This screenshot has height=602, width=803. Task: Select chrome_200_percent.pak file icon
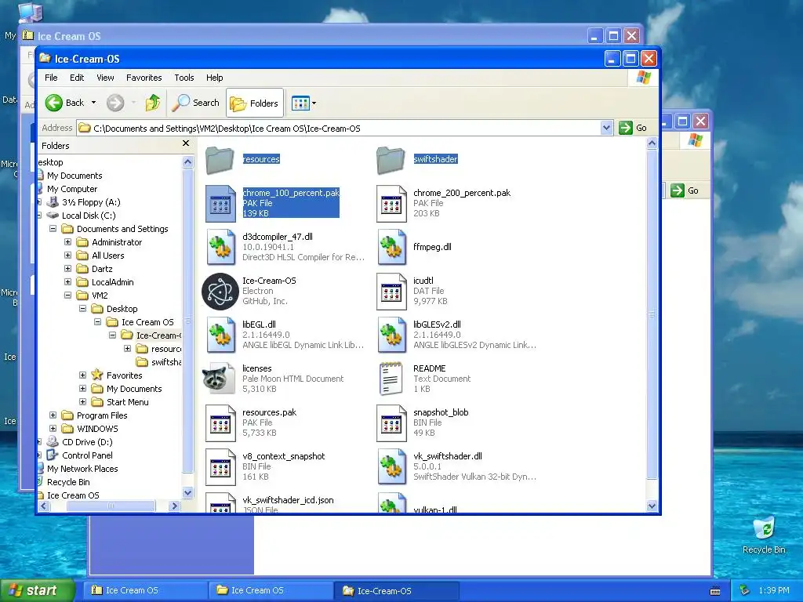[x=392, y=203]
